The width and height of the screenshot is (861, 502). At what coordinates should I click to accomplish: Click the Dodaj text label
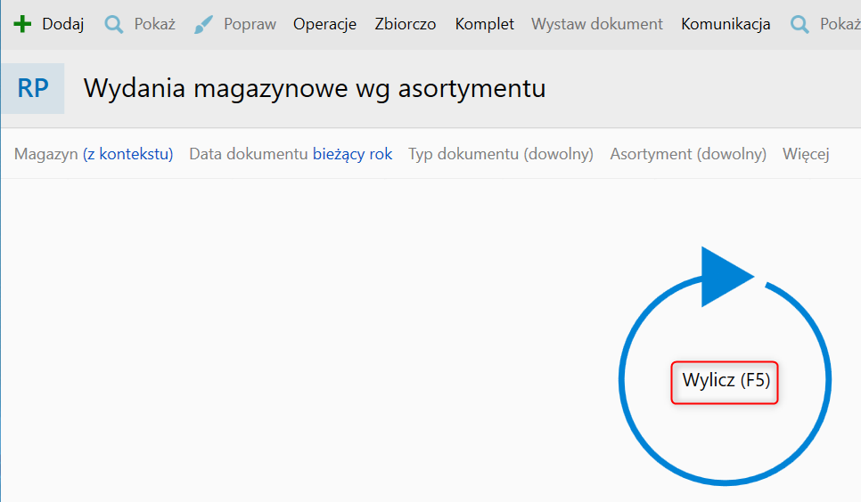pos(63,24)
